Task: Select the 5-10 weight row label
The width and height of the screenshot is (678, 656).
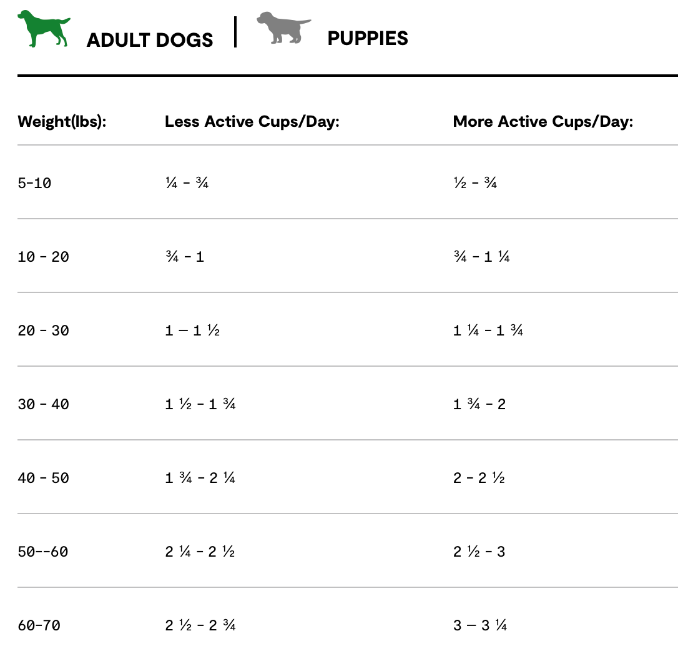Action: 34,184
